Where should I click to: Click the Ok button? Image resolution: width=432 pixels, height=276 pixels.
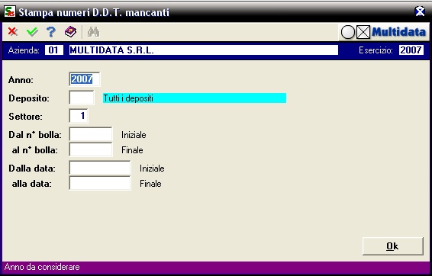(392, 246)
